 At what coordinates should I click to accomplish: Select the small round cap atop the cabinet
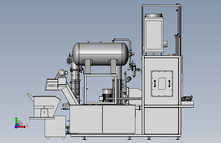[x=172, y=55]
